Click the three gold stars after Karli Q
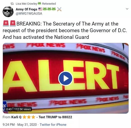Image resolution: width=131 pixels, height=128 pixels. click(29, 117)
